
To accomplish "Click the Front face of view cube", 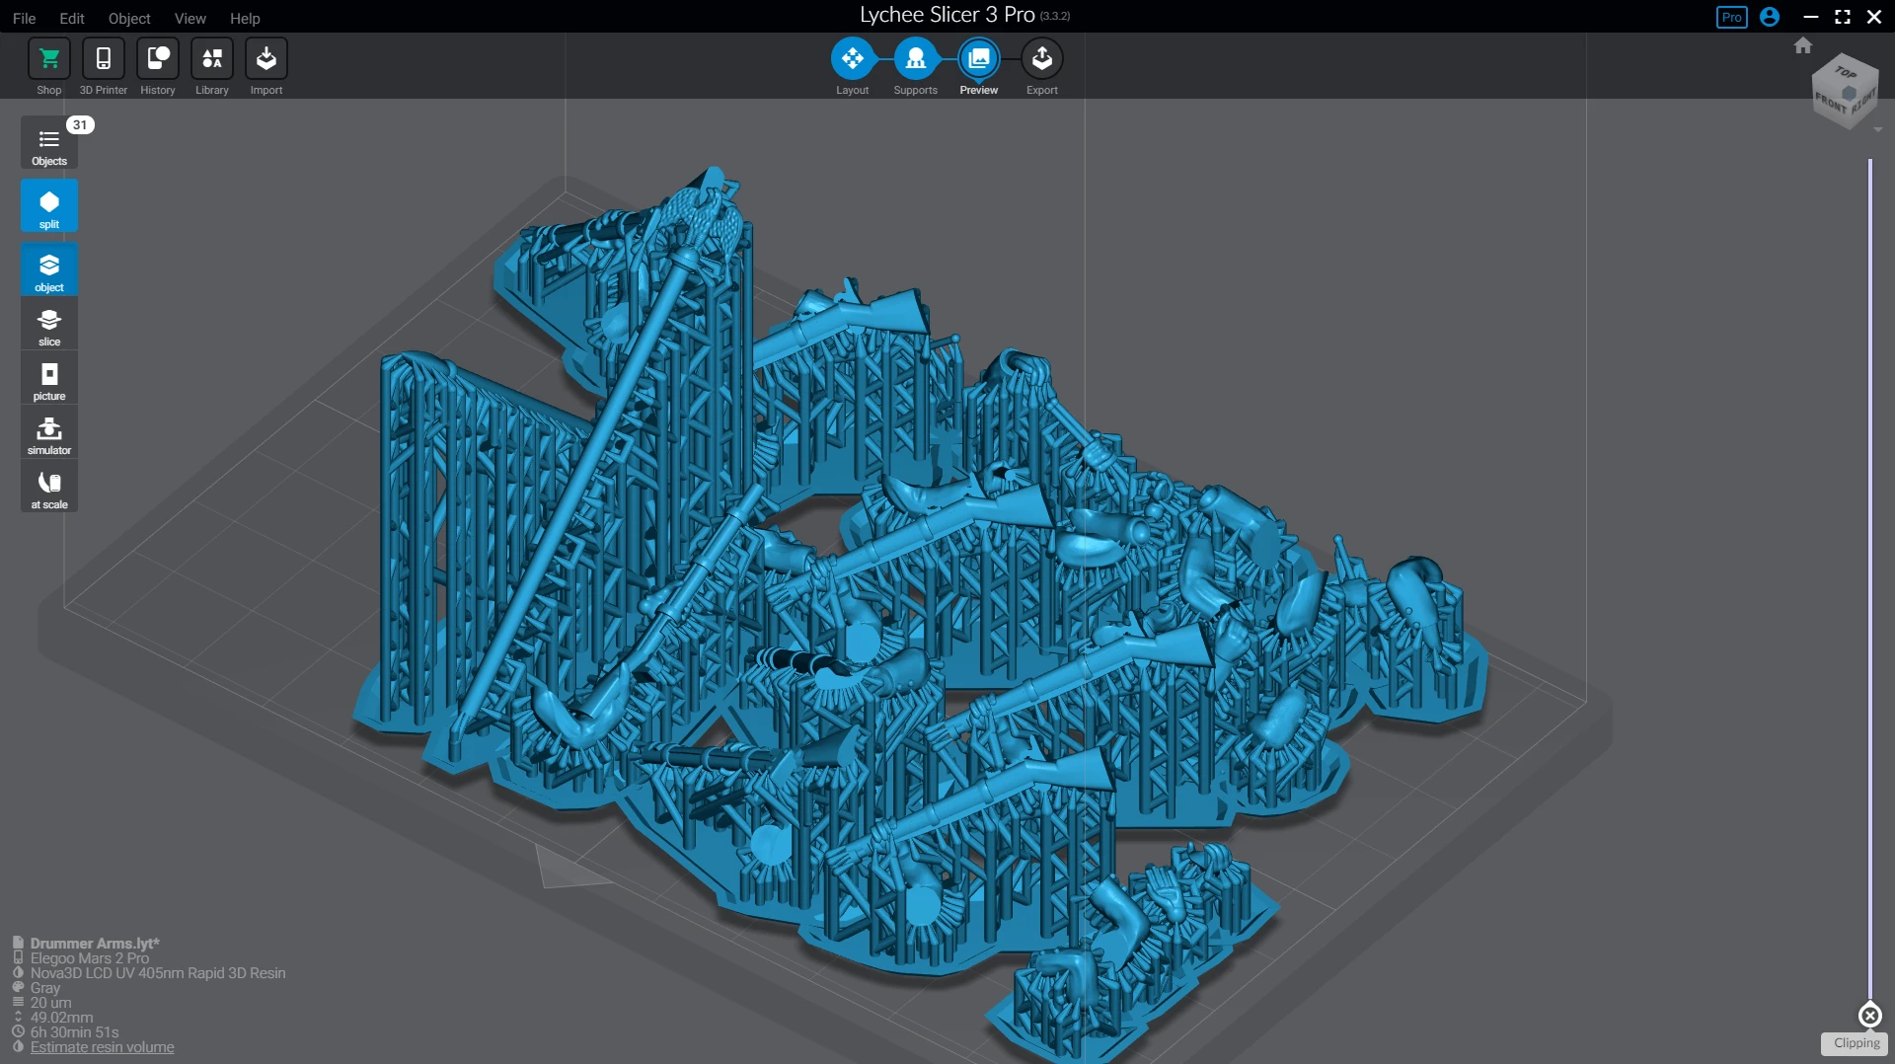I will point(1830,102).
